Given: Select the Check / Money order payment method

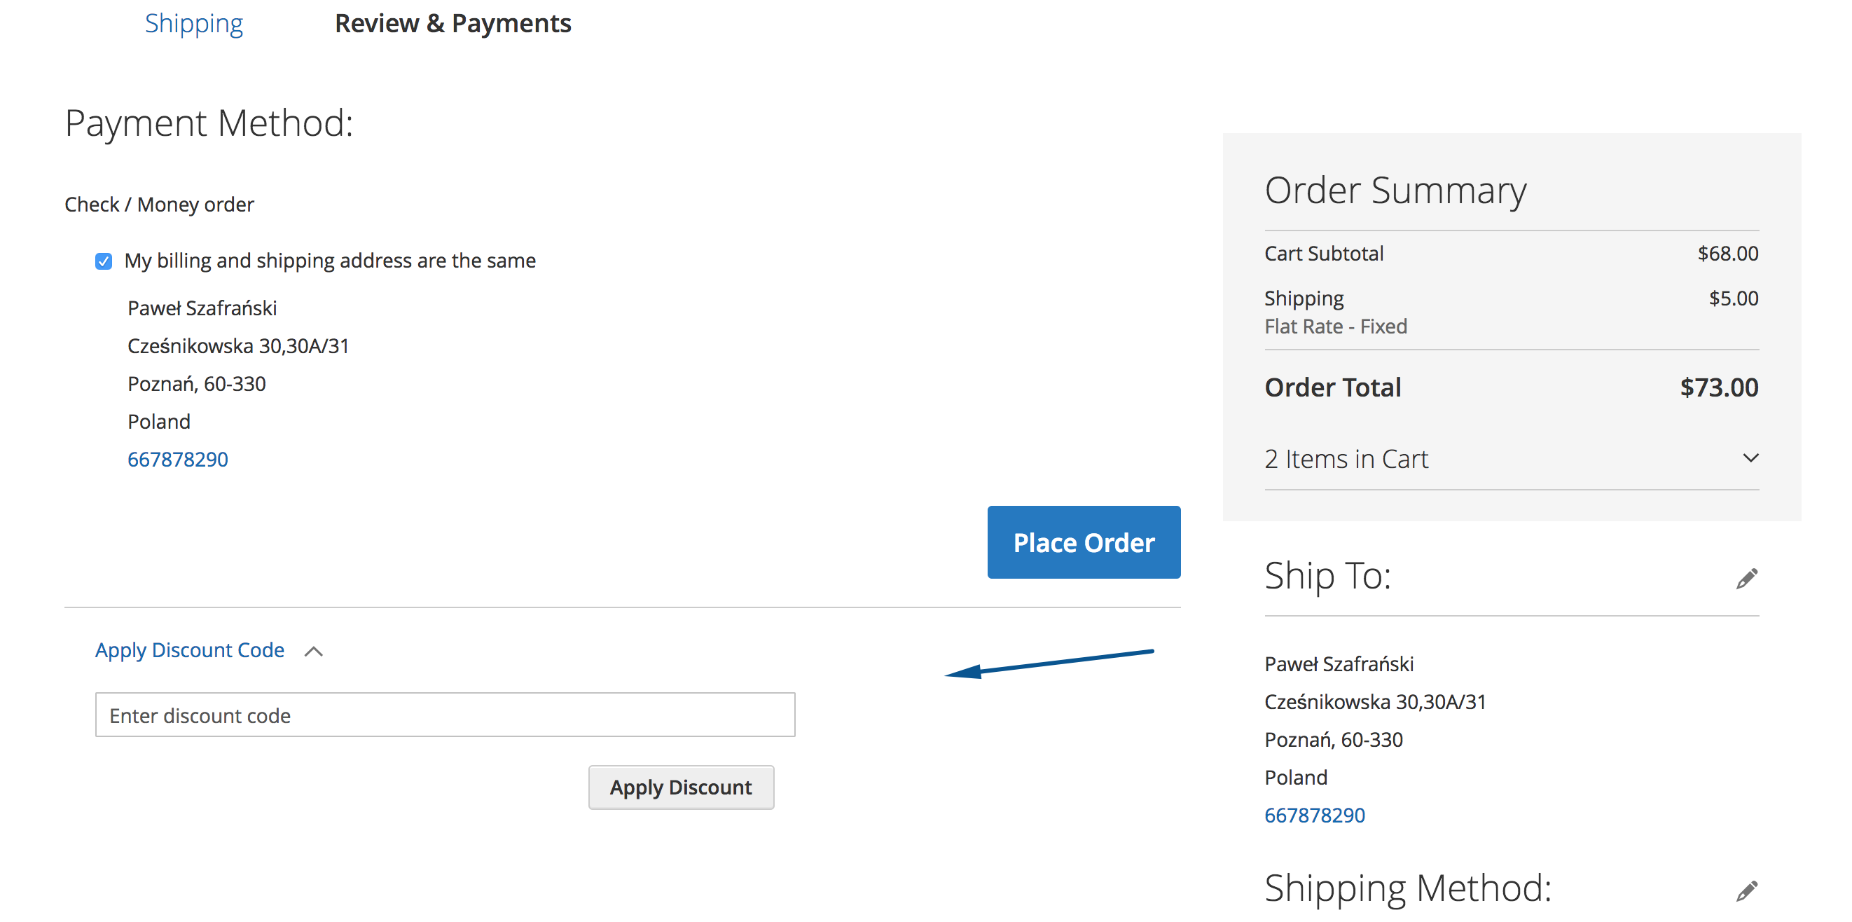Looking at the screenshot, I should click(x=159, y=204).
